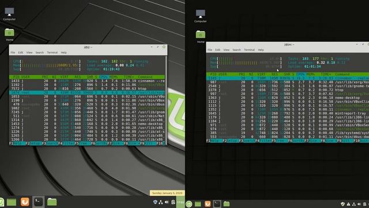Select PID 7572 htop row in left htop

pyautogui.click(x=87, y=88)
